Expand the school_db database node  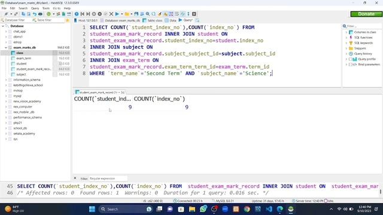click(6, 128)
